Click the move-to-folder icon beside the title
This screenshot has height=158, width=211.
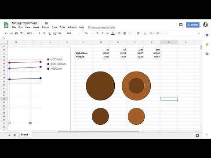(x=46, y=23)
